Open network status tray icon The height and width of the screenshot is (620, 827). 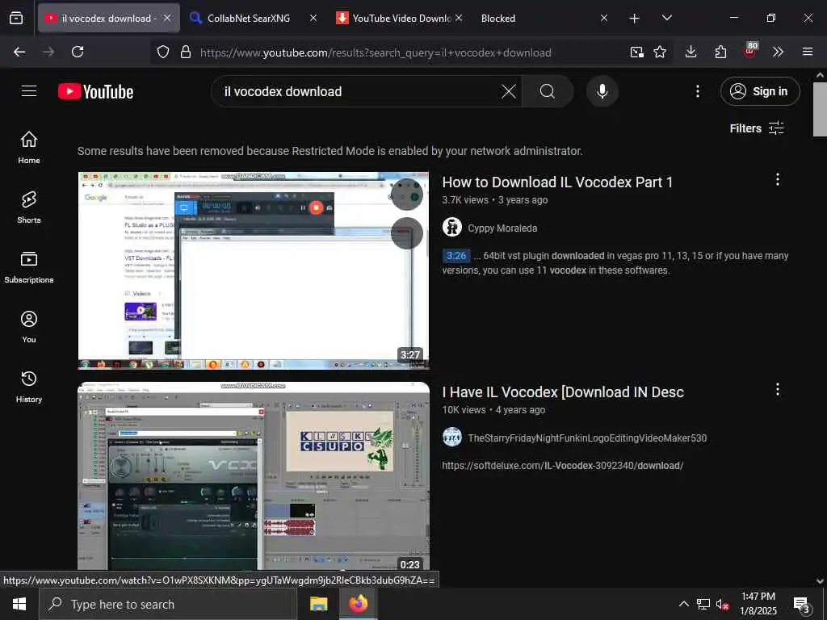pos(703,604)
